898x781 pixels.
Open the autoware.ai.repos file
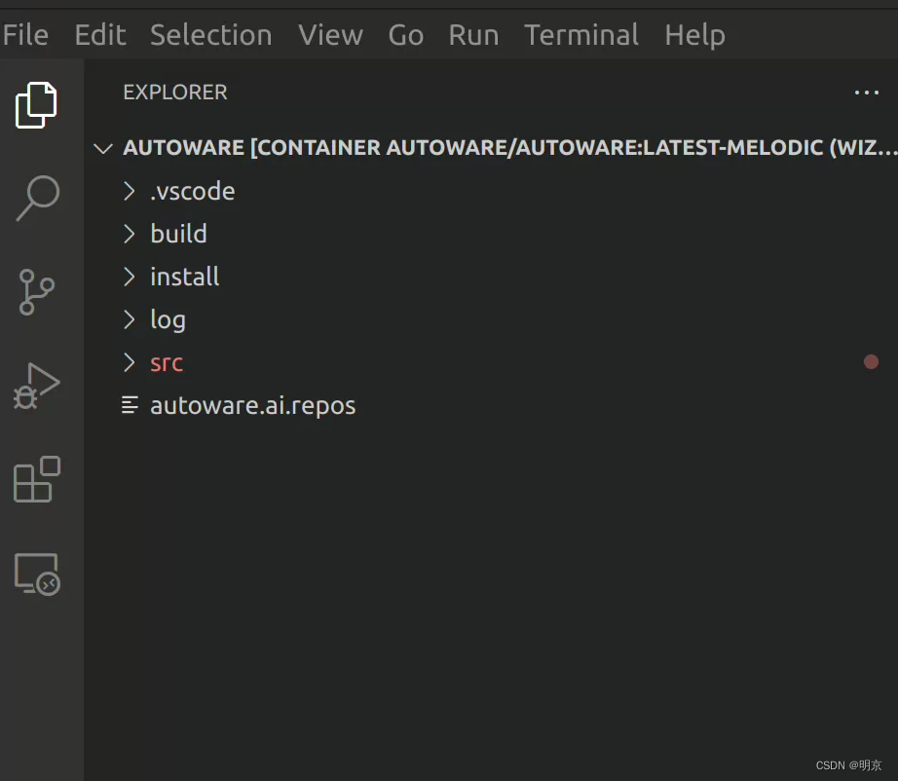coord(252,405)
